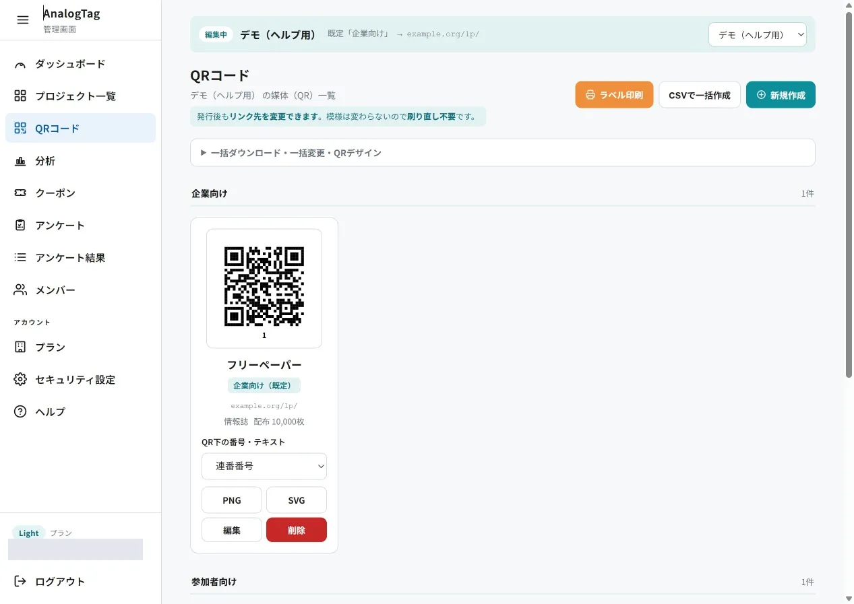The width and height of the screenshot is (854, 604).
Task: Click the Light plan badge
Action: pyautogui.click(x=29, y=533)
